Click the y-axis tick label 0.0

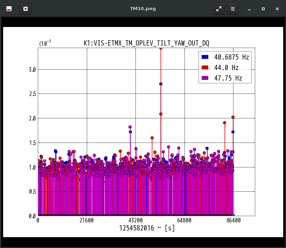[32, 216]
